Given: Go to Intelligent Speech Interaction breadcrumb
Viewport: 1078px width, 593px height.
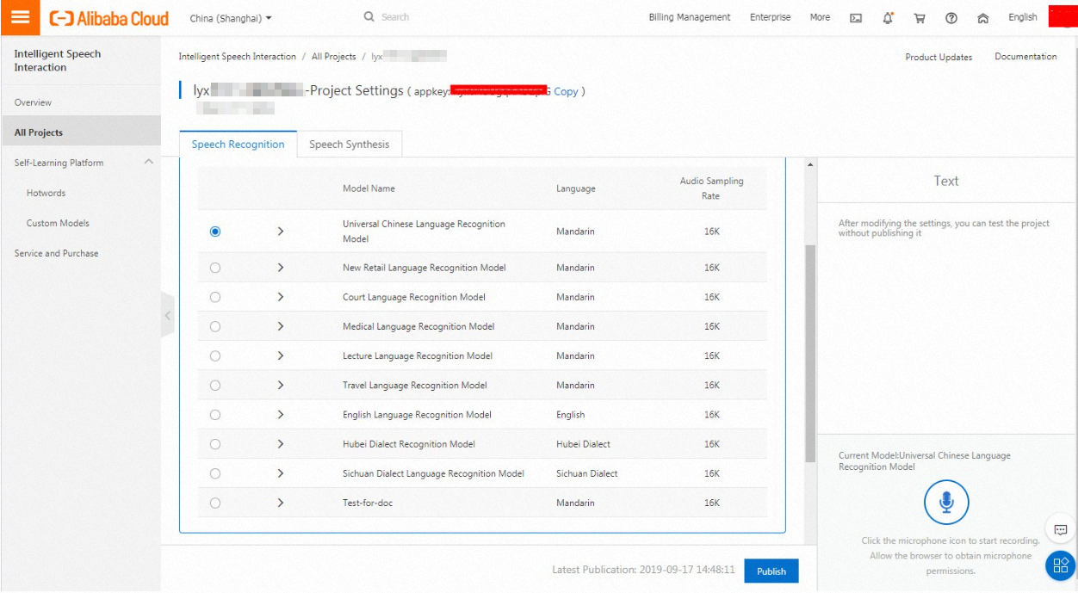Looking at the screenshot, I should coord(237,57).
